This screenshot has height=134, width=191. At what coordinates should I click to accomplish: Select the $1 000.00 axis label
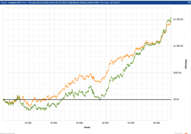pyautogui.click(x=178, y=46)
